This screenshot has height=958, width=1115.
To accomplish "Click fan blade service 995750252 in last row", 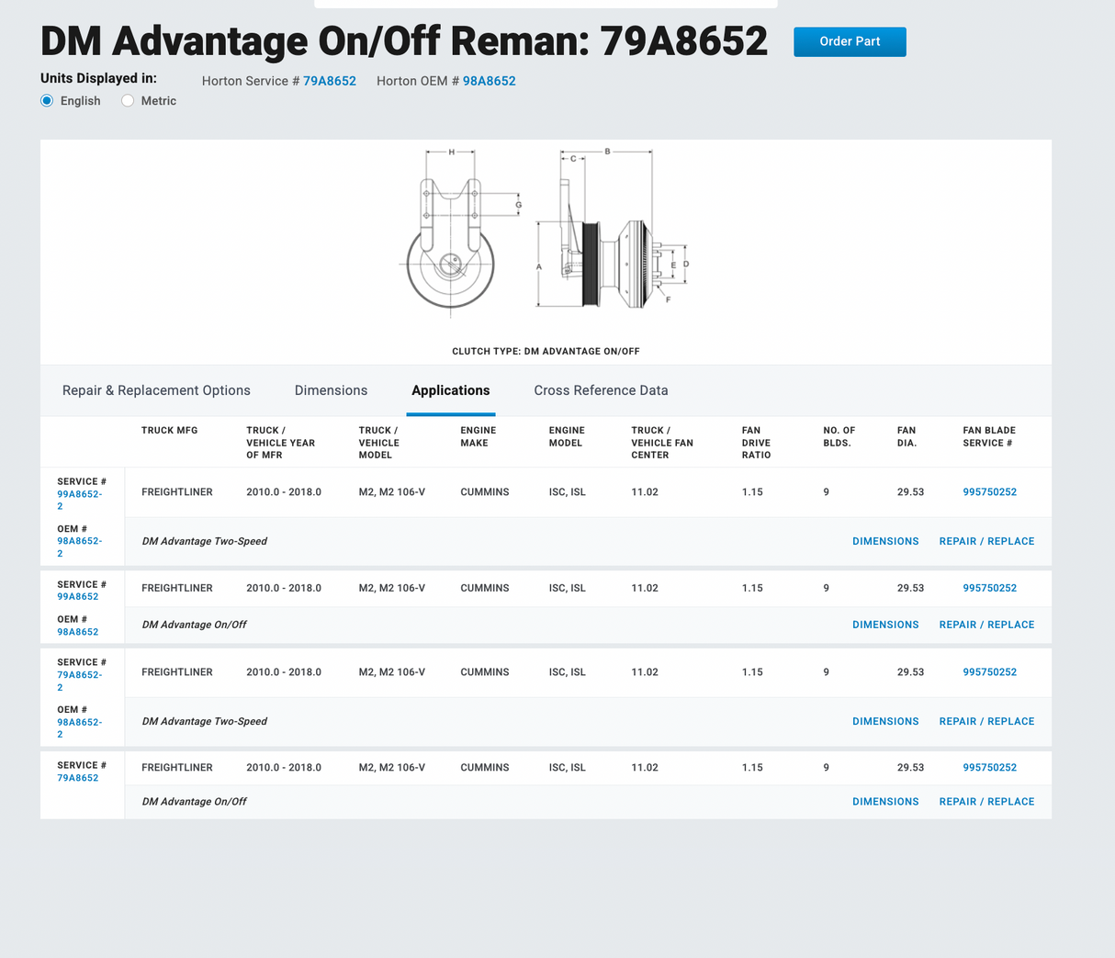I will click(x=989, y=768).
